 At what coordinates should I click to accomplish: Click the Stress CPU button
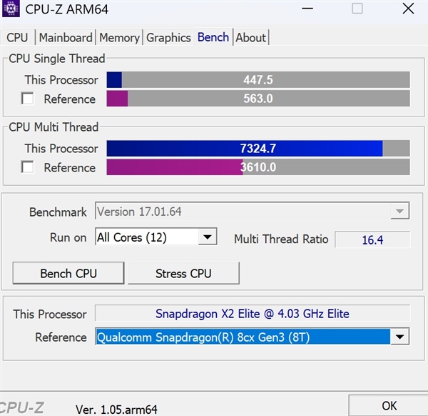point(183,273)
